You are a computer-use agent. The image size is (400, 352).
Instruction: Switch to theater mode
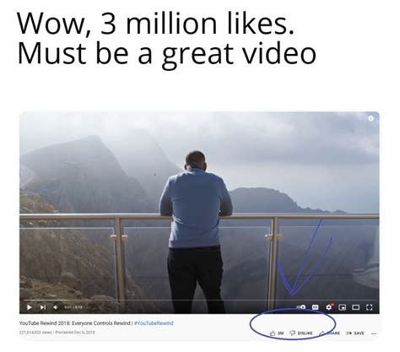(356, 307)
